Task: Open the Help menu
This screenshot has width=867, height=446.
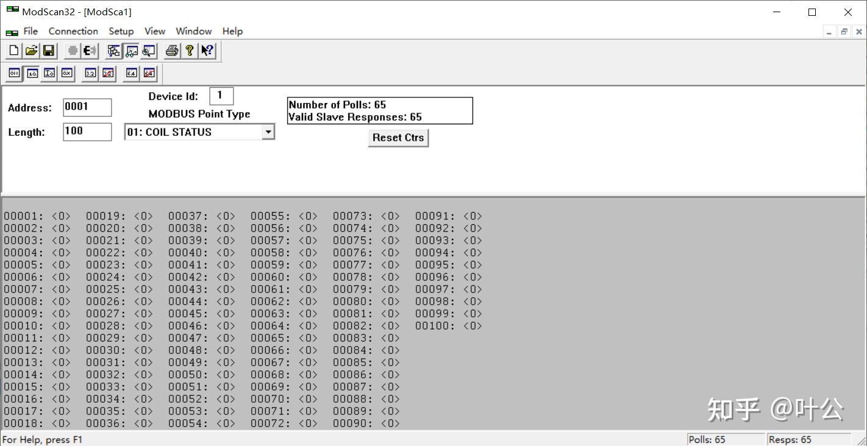Action: click(232, 31)
